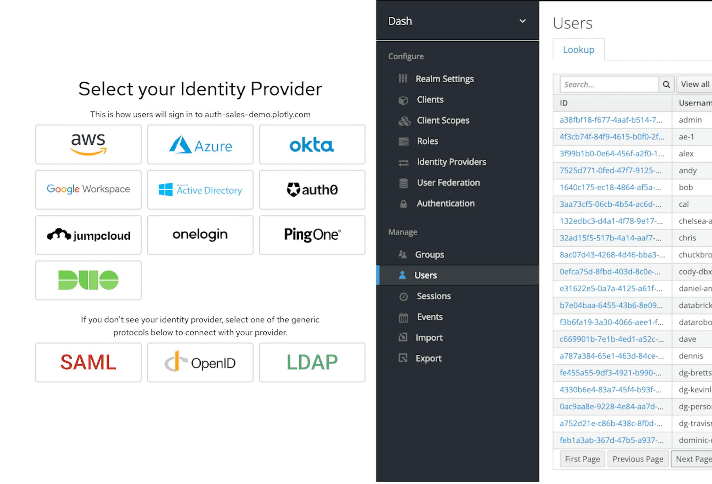This screenshot has height=484, width=712.
Task: Open the admin user's ID link
Action: click(x=611, y=120)
